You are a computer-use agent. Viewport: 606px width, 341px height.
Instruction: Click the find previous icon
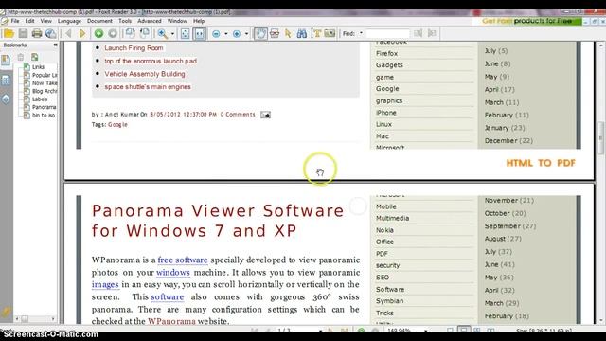pyautogui.click(x=419, y=34)
